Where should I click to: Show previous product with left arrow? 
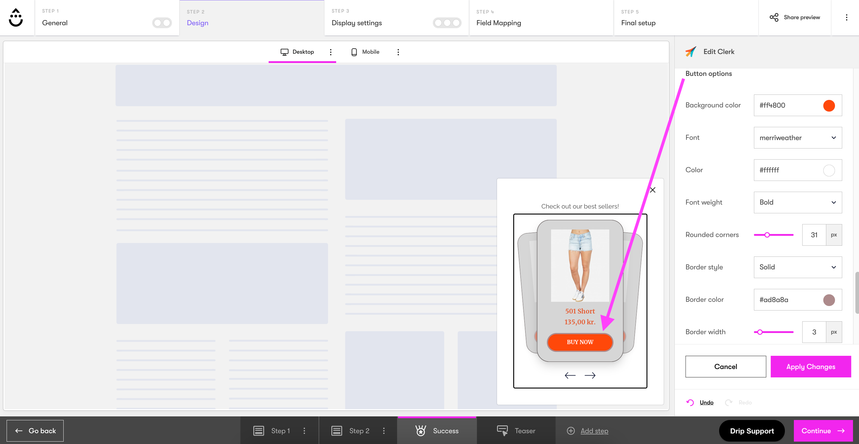pyautogui.click(x=570, y=375)
